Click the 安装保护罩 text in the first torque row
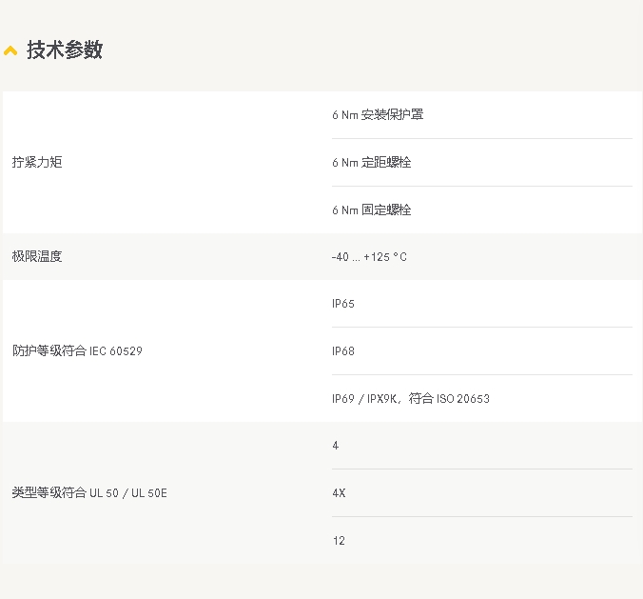 tap(392, 115)
